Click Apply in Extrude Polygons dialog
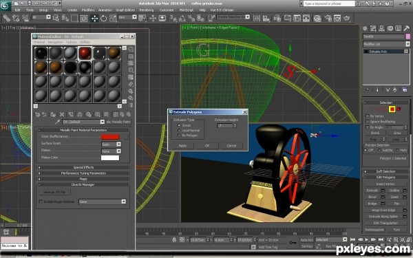The height and width of the screenshot is (258, 413). 182,146
